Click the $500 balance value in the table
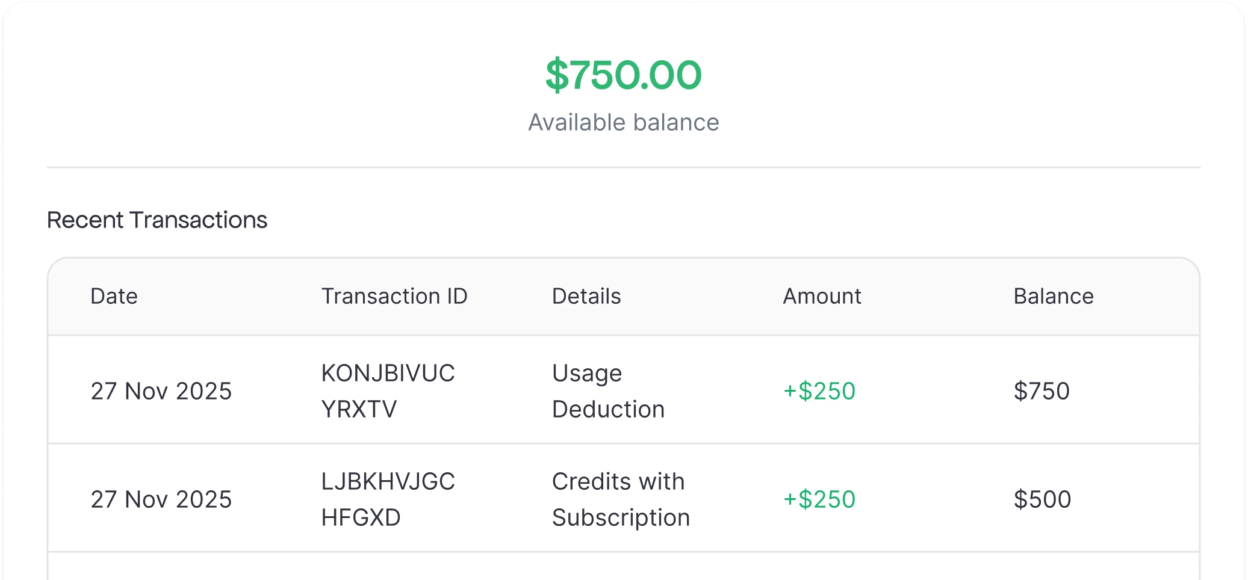 click(x=1042, y=499)
